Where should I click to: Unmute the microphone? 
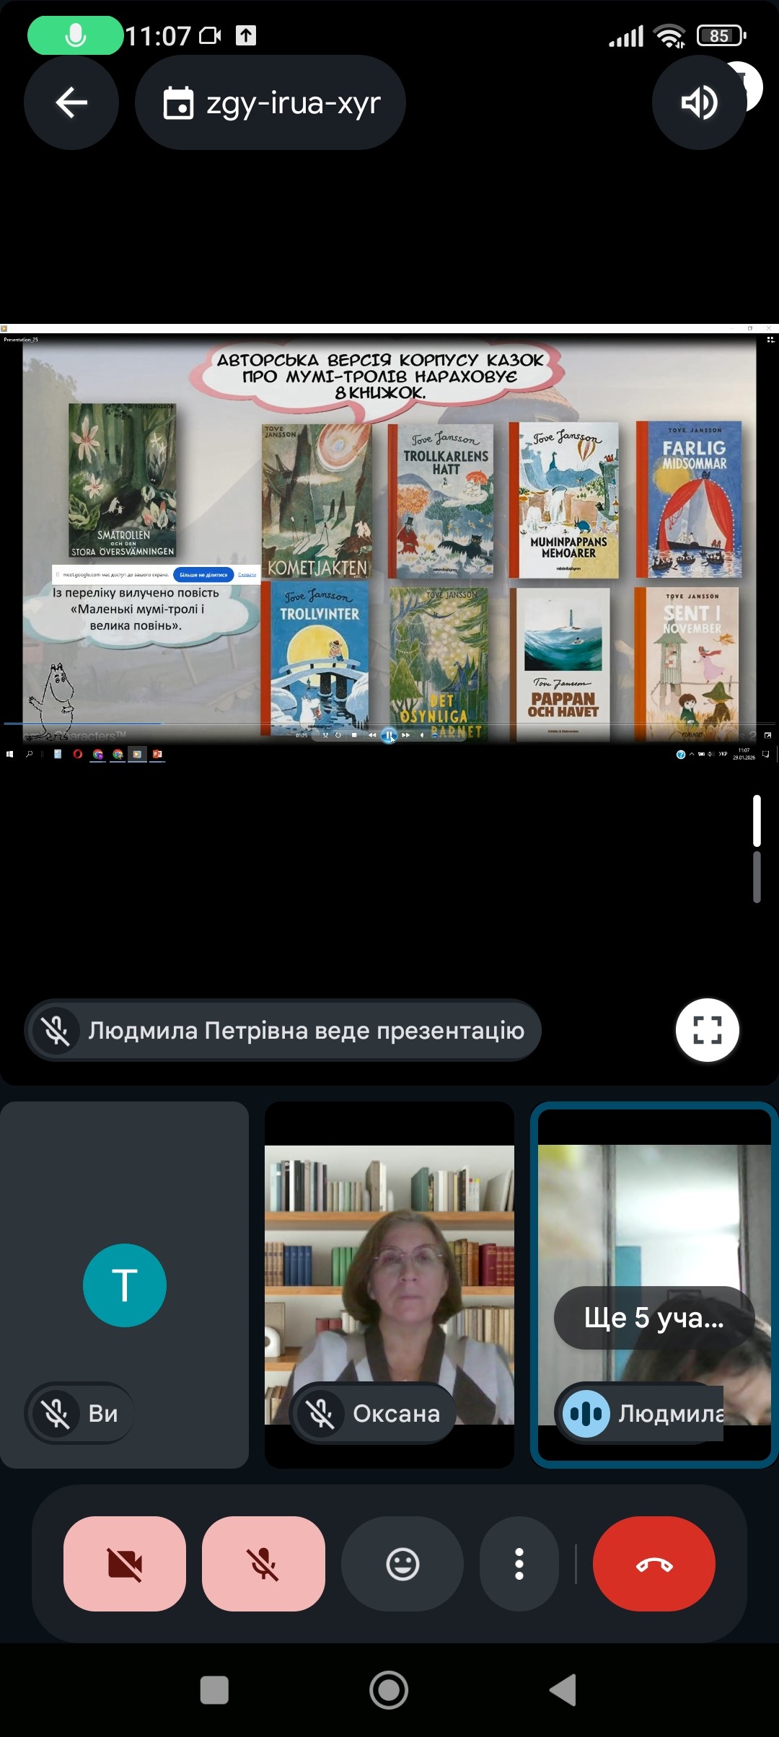tap(263, 1563)
